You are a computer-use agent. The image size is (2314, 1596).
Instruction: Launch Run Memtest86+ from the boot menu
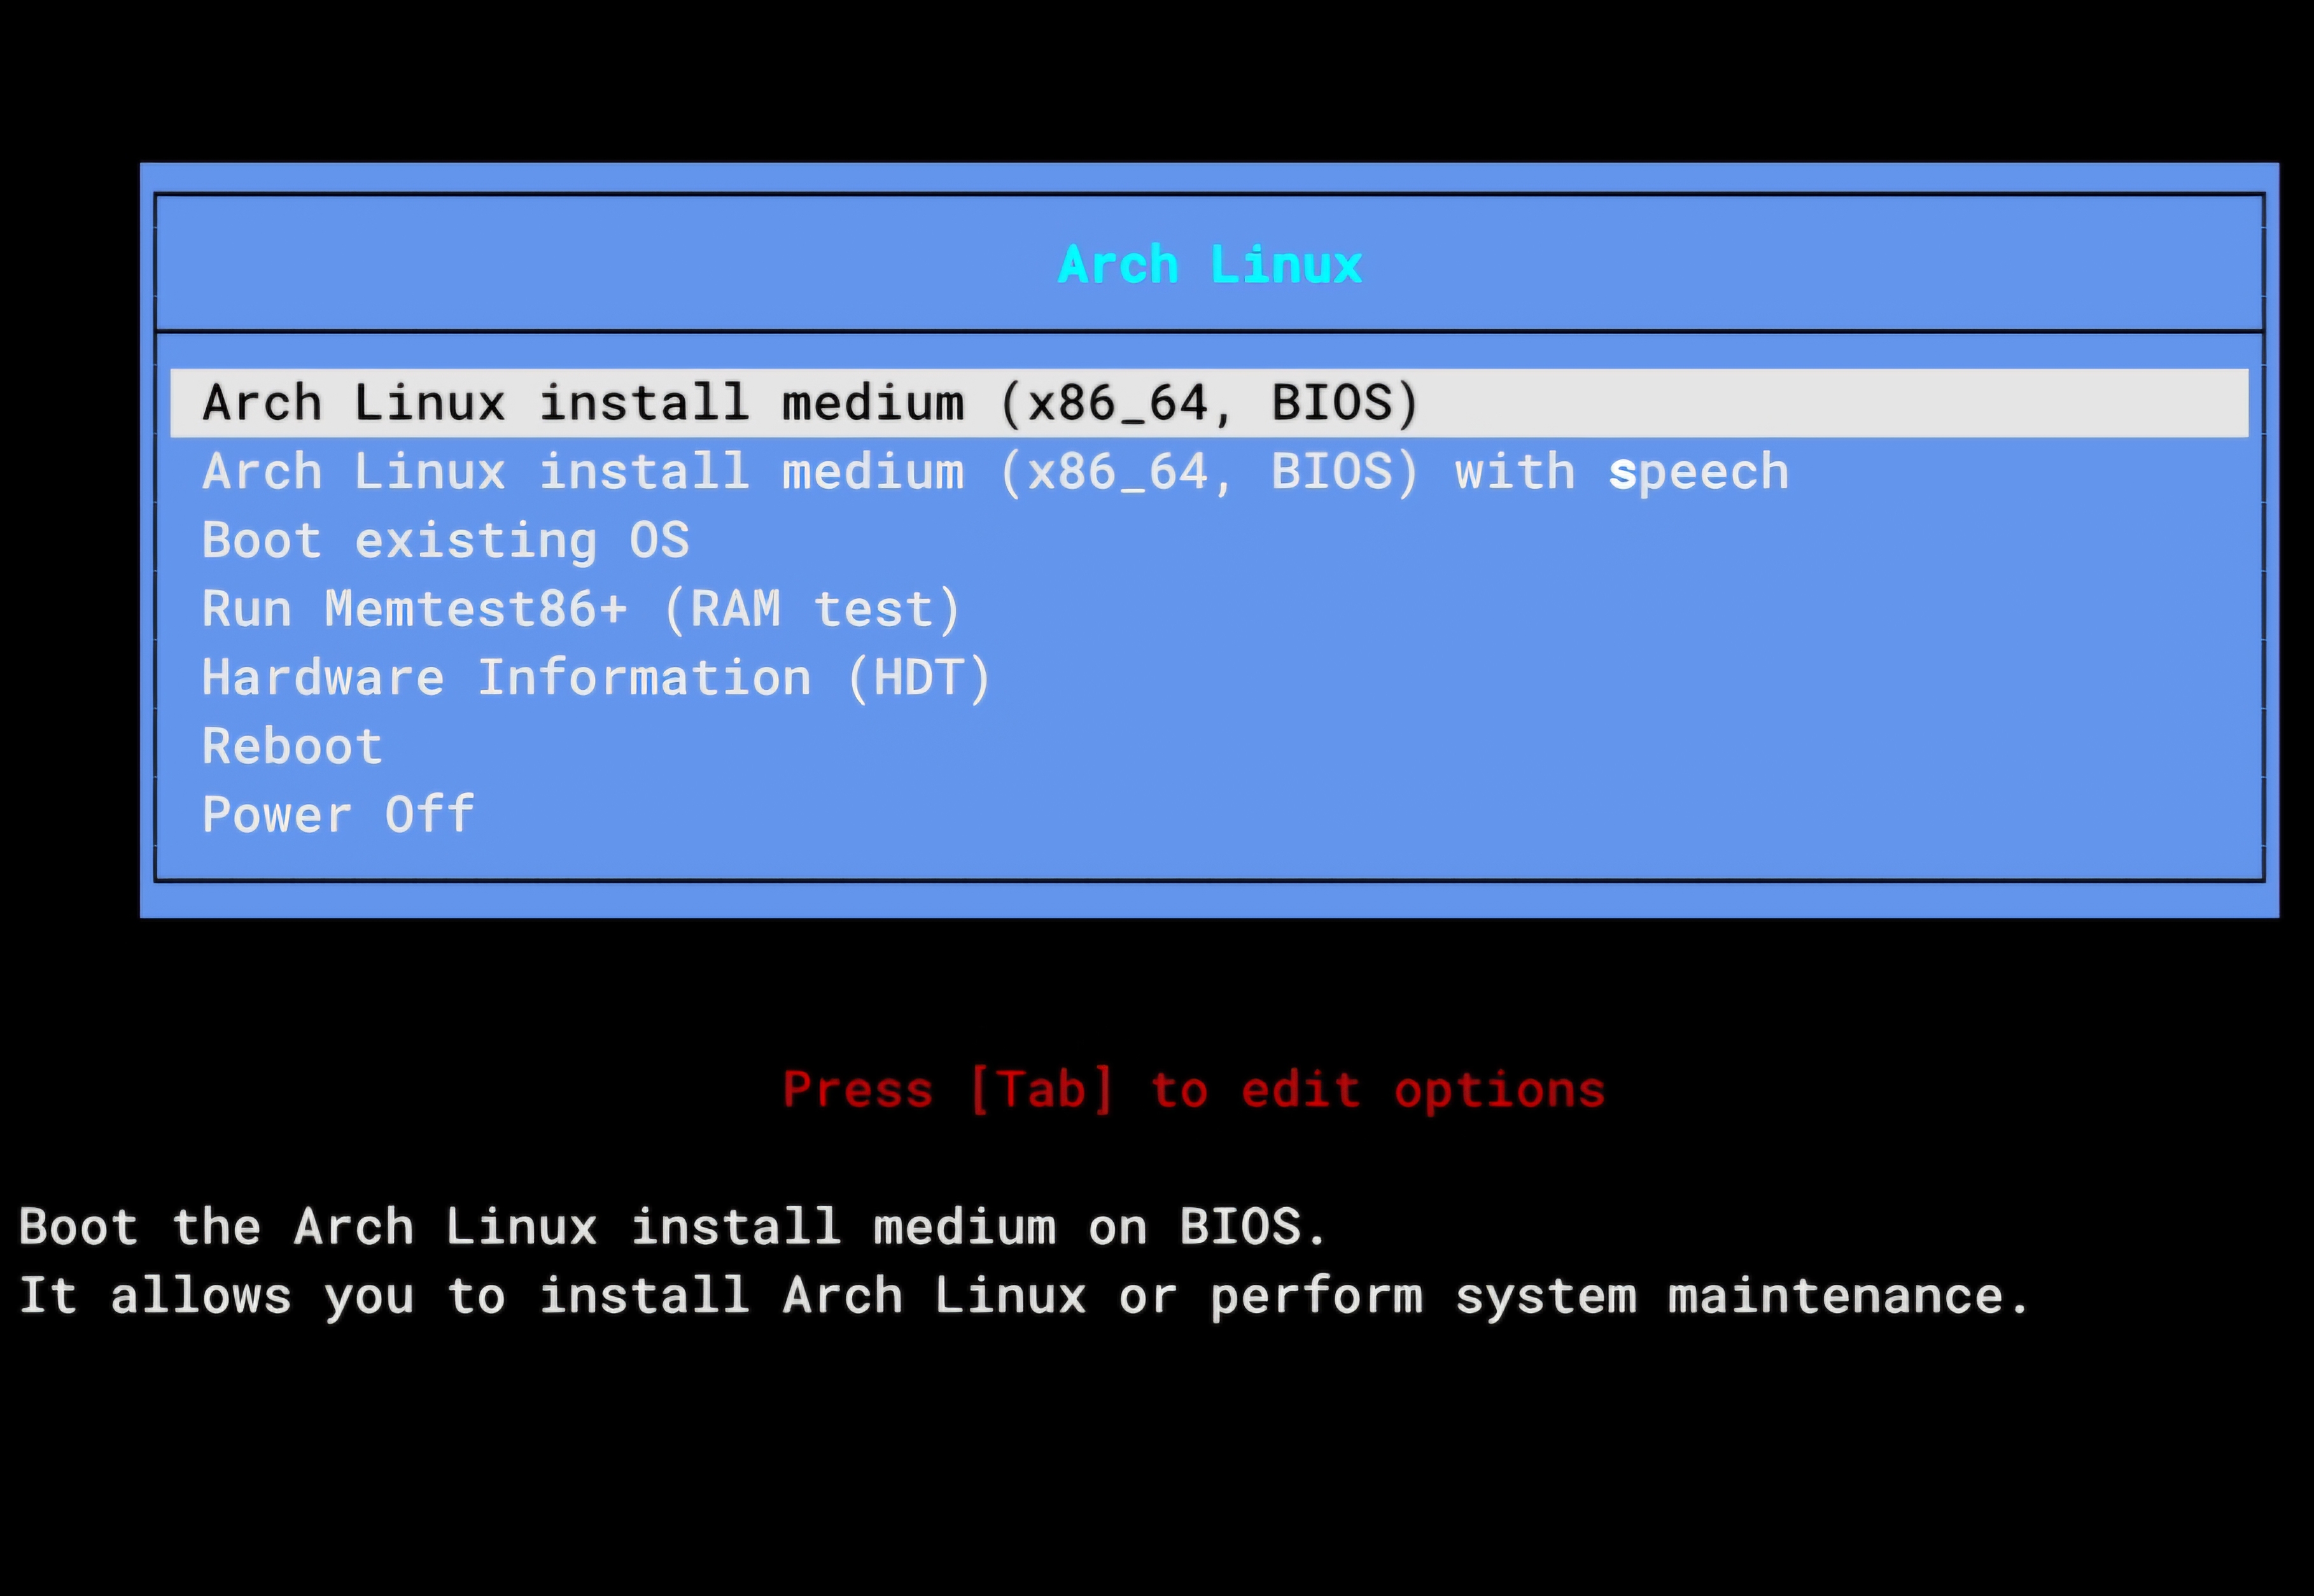580,609
